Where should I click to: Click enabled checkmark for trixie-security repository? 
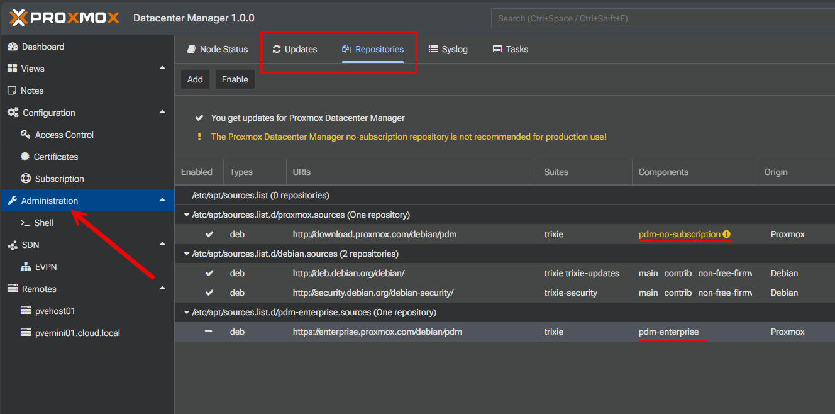pyautogui.click(x=209, y=293)
